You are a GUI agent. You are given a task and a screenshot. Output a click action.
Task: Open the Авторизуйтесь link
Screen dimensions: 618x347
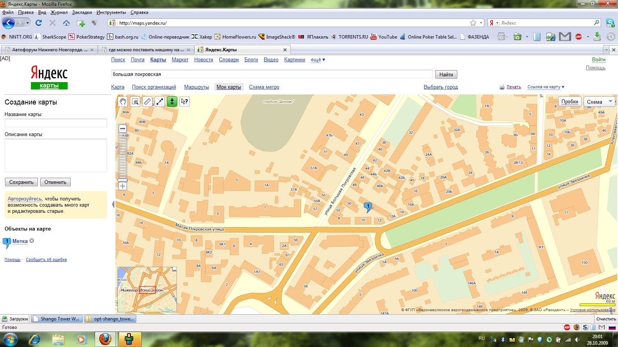[x=25, y=199]
